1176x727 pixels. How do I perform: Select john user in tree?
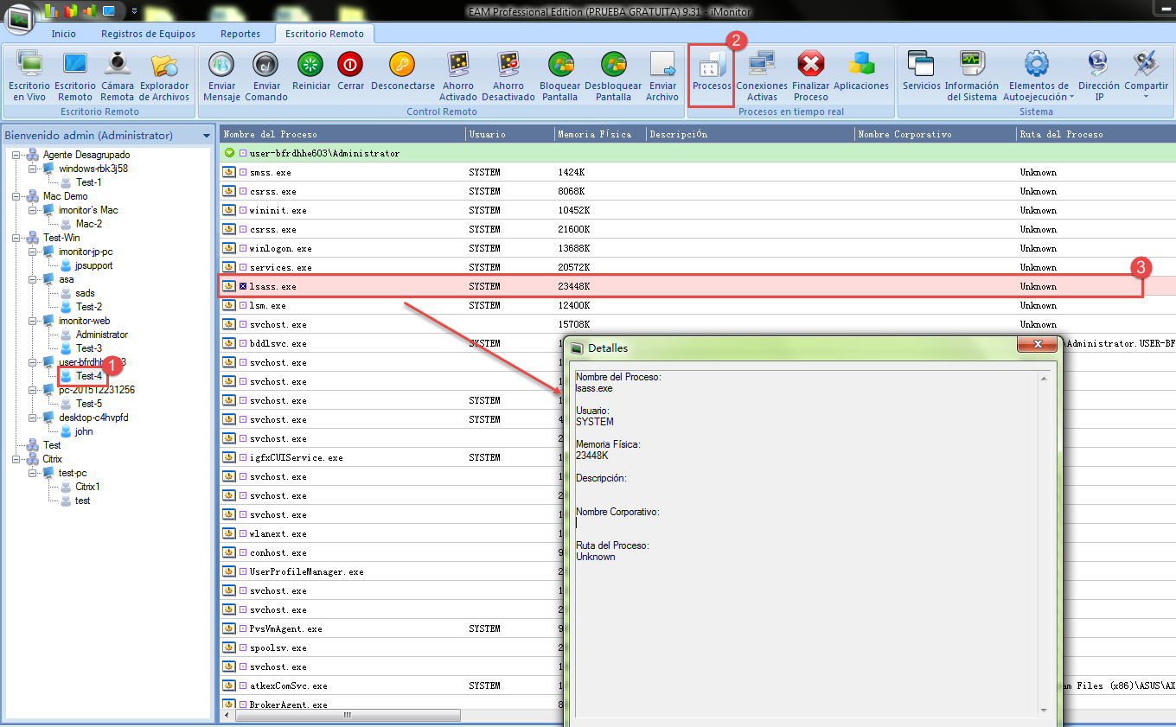(84, 431)
